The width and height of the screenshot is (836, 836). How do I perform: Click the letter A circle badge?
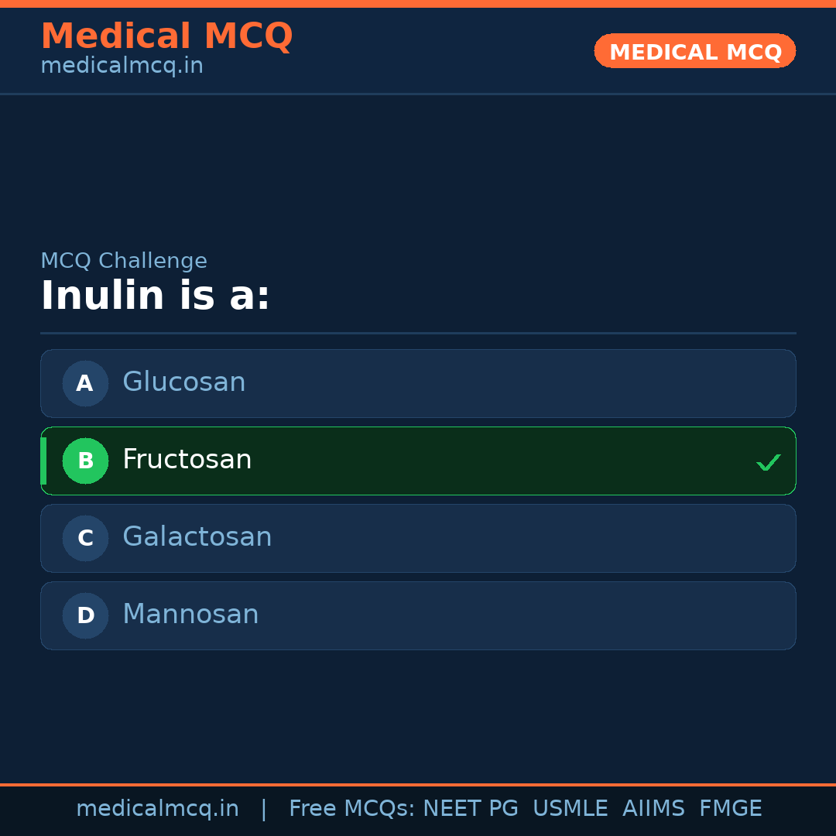pos(85,383)
